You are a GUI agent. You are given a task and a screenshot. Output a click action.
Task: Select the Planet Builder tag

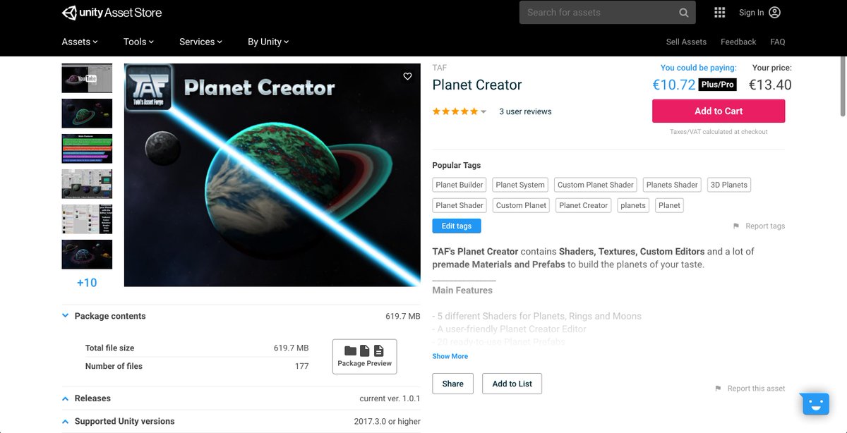459,185
